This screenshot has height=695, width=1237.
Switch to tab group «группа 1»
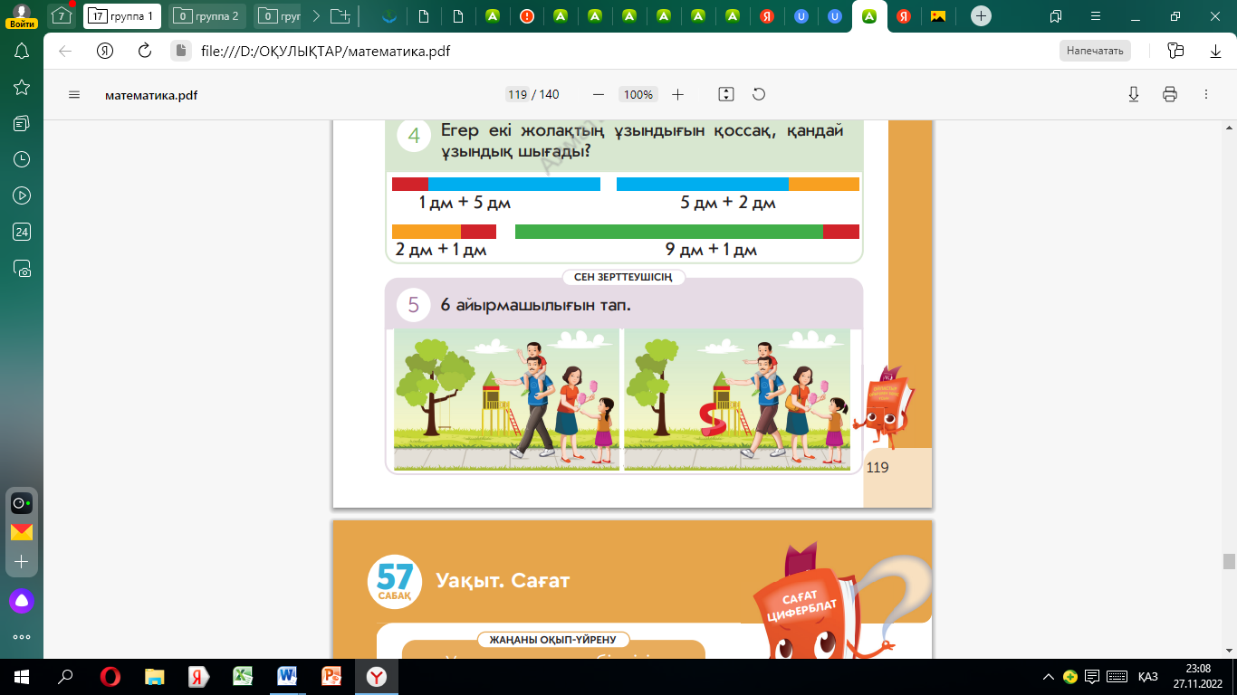click(x=122, y=16)
